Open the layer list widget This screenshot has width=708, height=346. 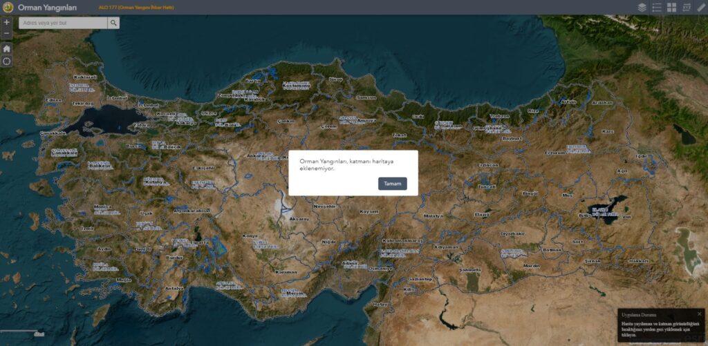(x=642, y=7)
